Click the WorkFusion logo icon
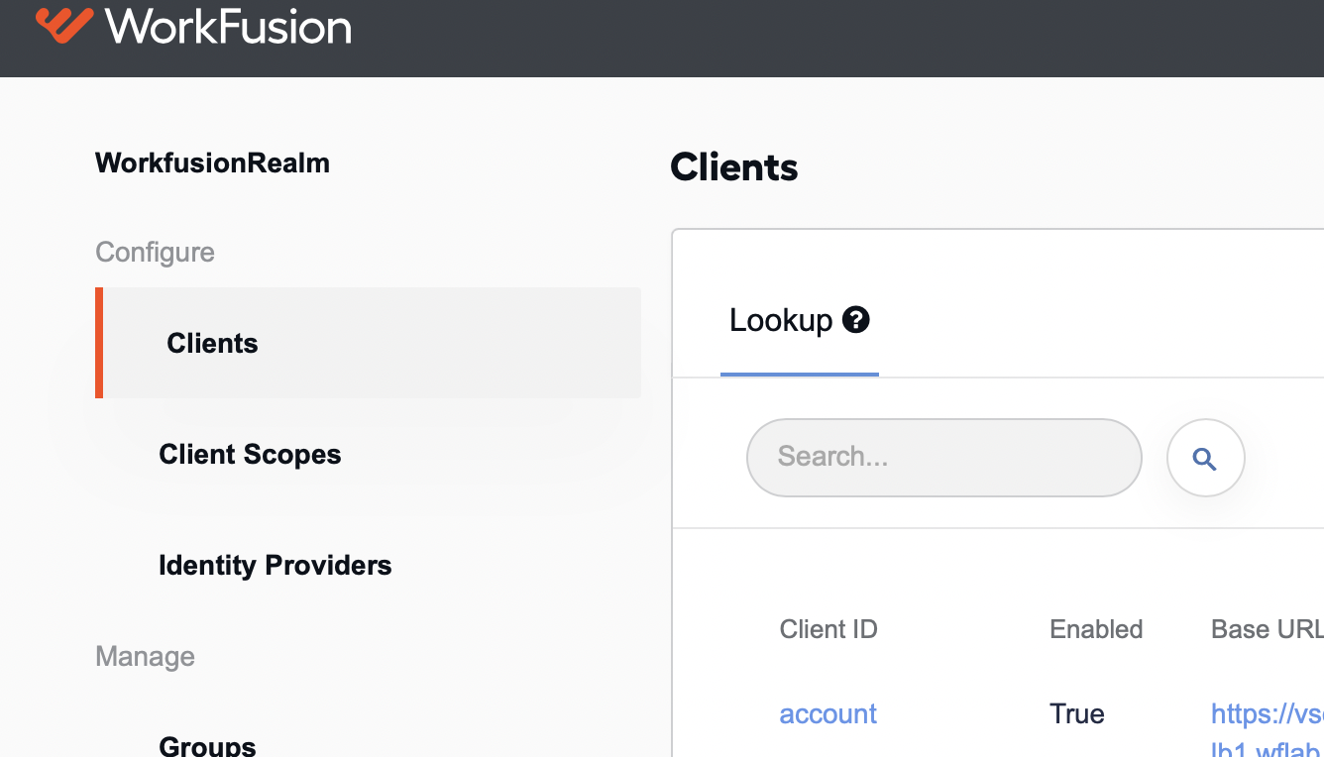The image size is (1324, 757). [64, 25]
